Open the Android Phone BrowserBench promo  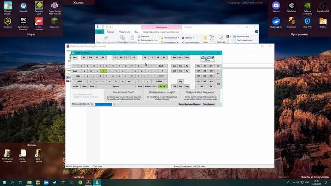point(124,96)
